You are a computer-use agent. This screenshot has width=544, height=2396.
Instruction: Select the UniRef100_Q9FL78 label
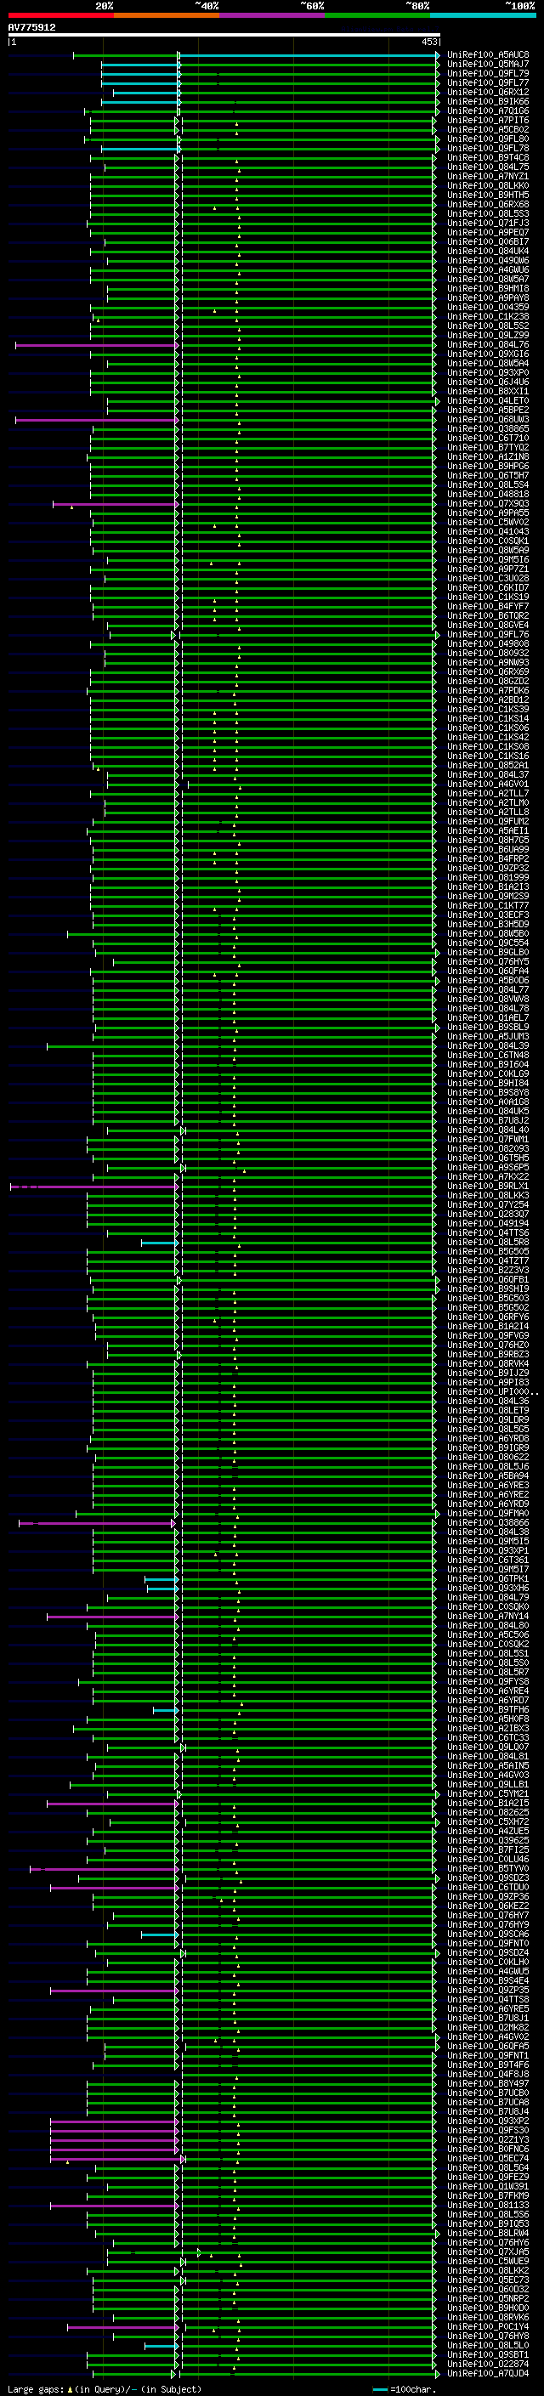coord(487,148)
